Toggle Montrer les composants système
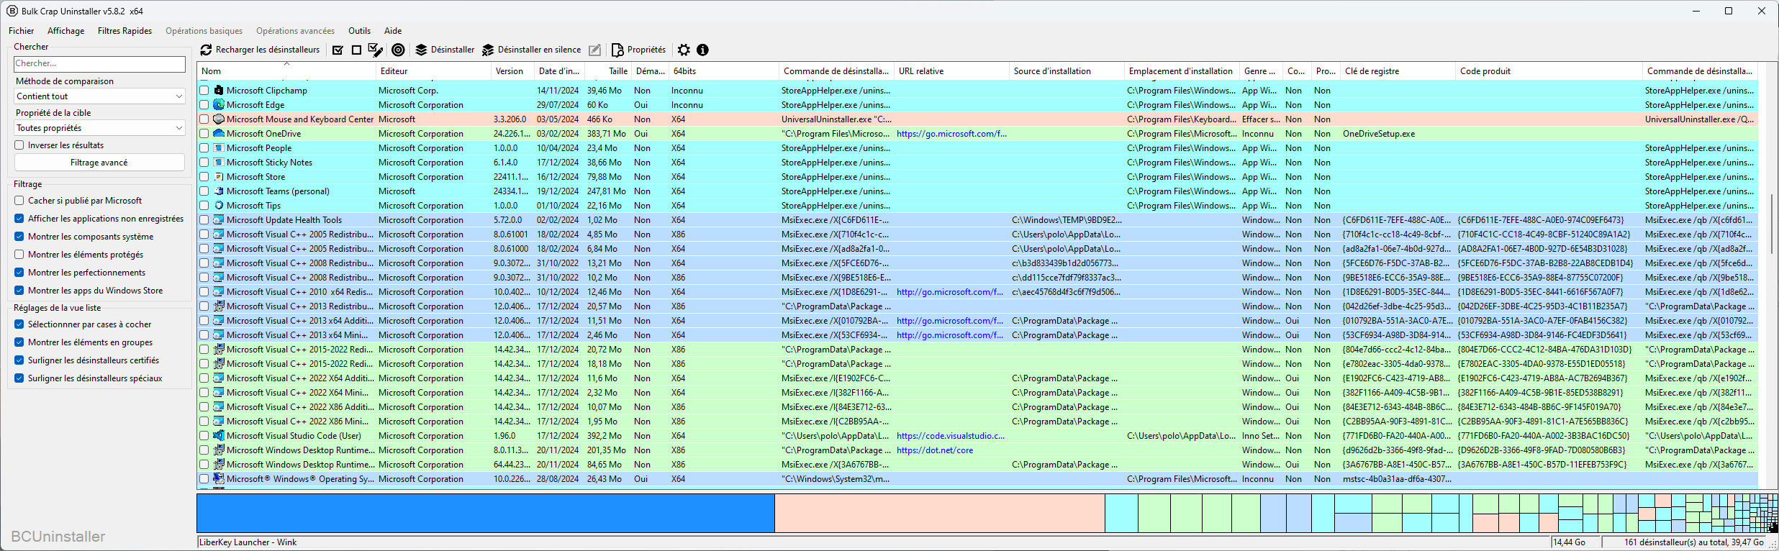The image size is (1779, 551). pyautogui.click(x=19, y=237)
